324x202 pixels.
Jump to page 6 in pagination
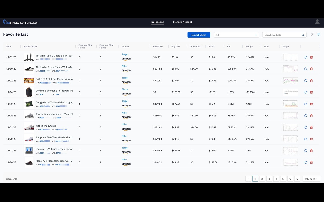click(x=290, y=179)
